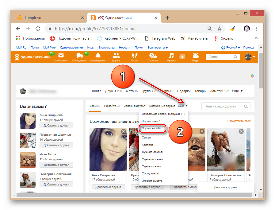The width and height of the screenshot is (275, 210).
Task: Open the Гости guests footprints icon
Action: [135, 57]
